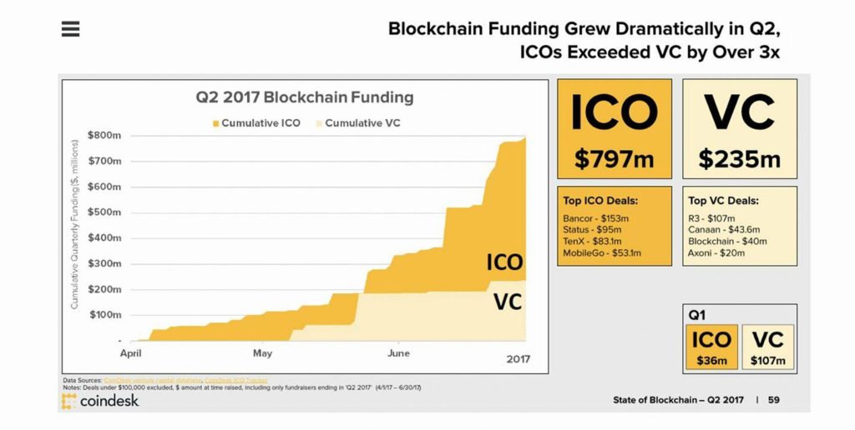Click the Q2 2017 Blockchain Funding title

[x=304, y=98]
